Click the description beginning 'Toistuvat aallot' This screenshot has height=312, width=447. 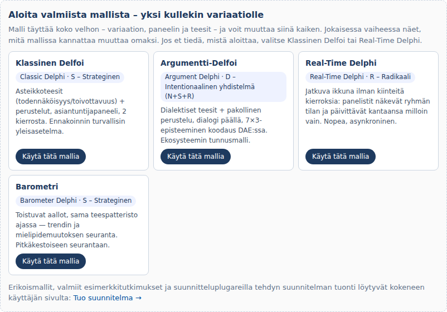pyautogui.click(x=77, y=230)
